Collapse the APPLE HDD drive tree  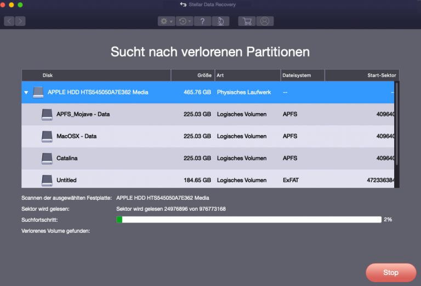pos(26,92)
